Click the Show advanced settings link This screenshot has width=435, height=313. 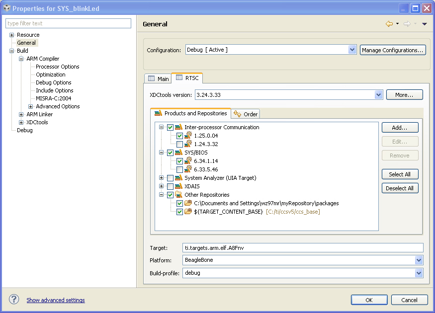[x=56, y=300]
